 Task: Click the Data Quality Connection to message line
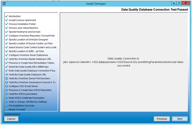[123, 58]
